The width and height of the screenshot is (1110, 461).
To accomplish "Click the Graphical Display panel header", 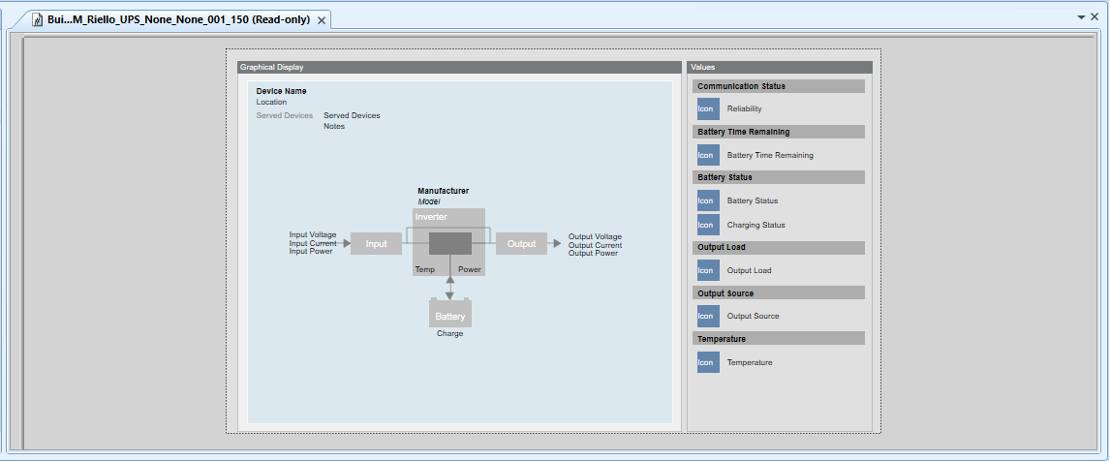I will [x=459, y=68].
